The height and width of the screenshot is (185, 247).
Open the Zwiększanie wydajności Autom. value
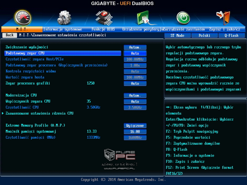[x=135, y=47]
